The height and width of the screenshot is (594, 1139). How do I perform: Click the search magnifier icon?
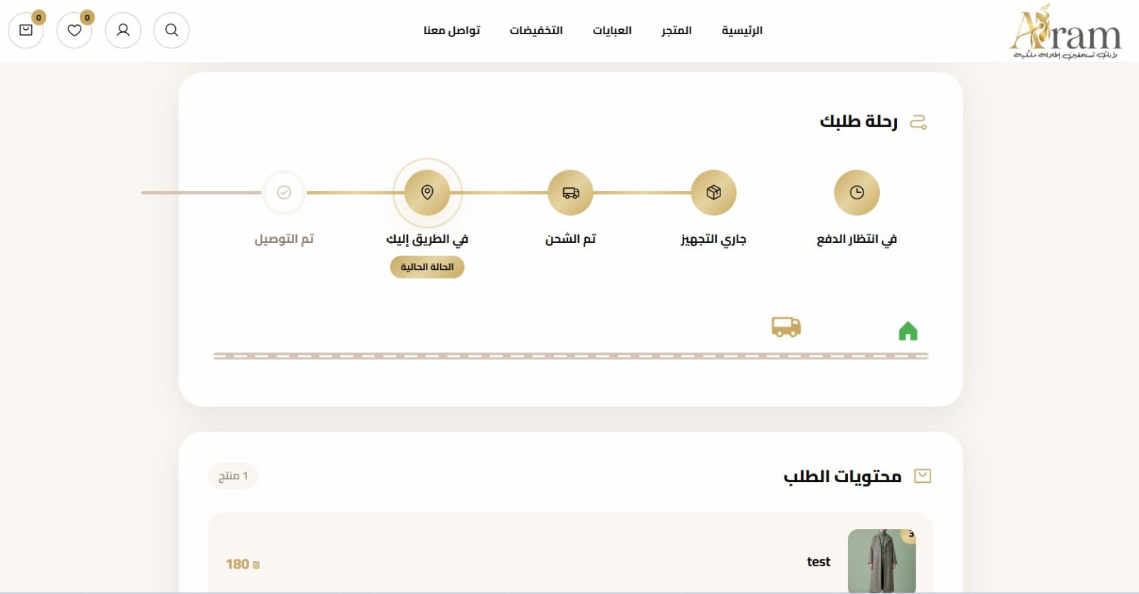click(x=172, y=31)
